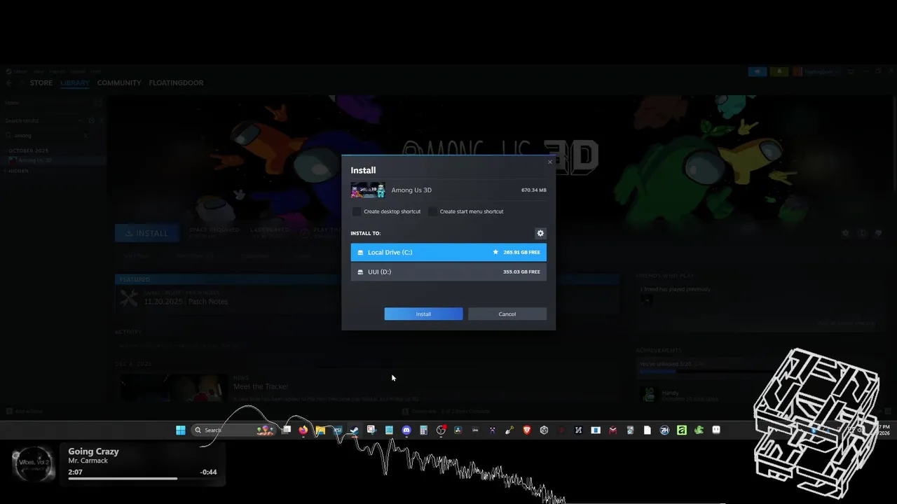
Task: Open the STORE tab in Steam
Action: pyautogui.click(x=41, y=83)
